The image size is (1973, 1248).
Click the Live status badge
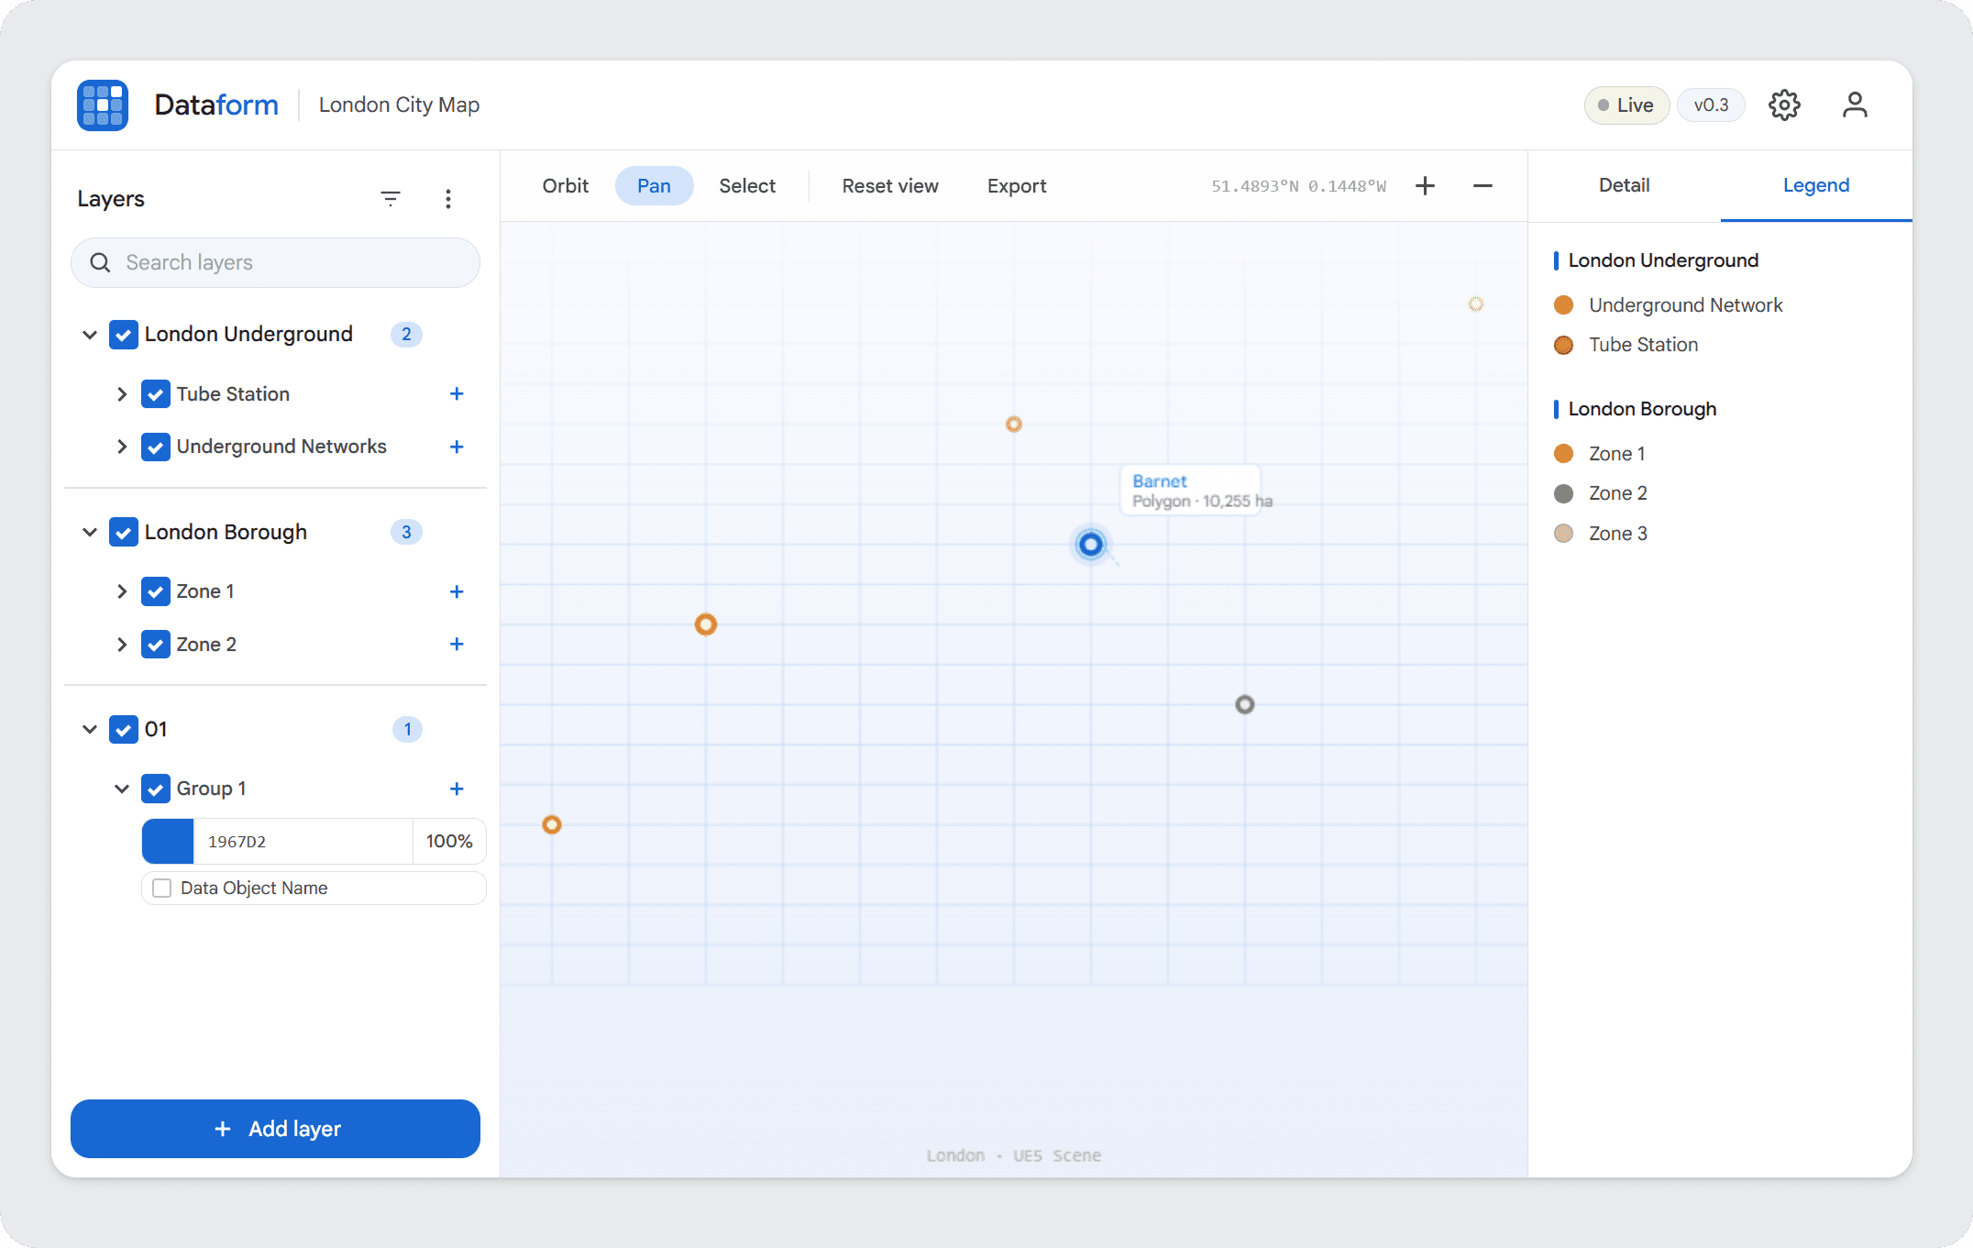1626,105
